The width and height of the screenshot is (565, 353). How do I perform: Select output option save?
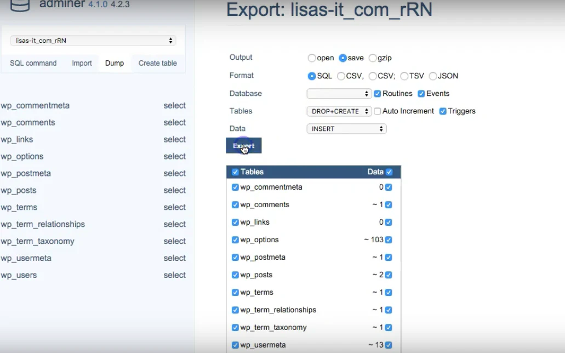(343, 58)
